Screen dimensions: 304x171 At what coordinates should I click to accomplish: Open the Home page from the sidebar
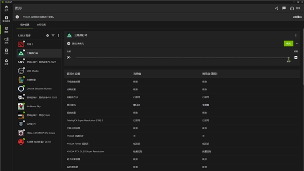point(6,8)
